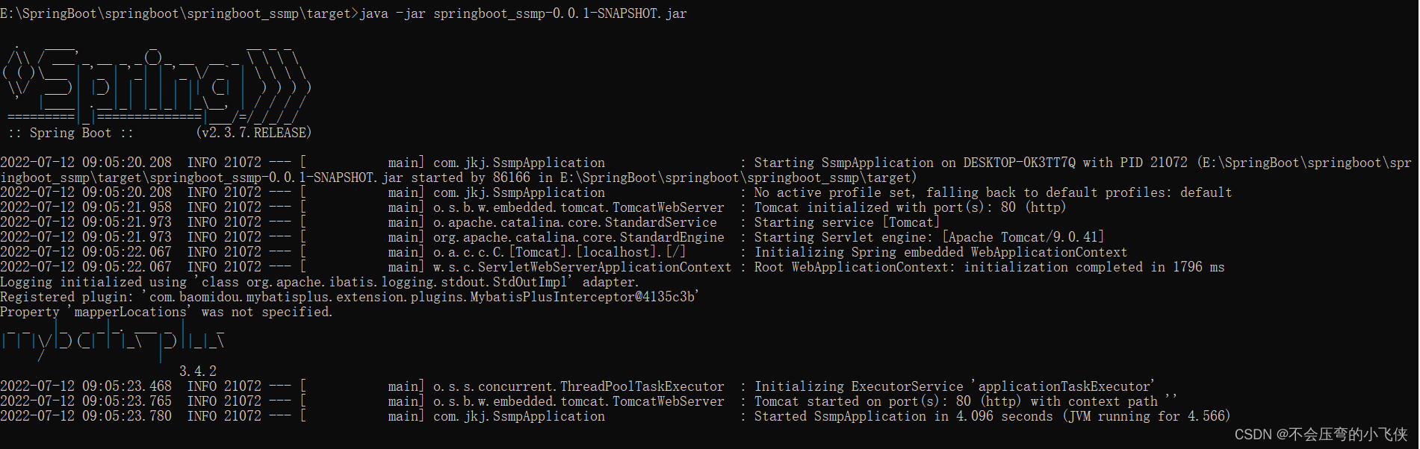Click the v2.3.7.RELEASE version text
Image resolution: width=1420 pixels, height=449 pixels.
pos(254,133)
